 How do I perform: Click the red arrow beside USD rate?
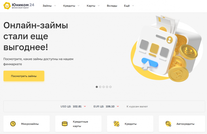pyautogui.click(x=85, y=106)
